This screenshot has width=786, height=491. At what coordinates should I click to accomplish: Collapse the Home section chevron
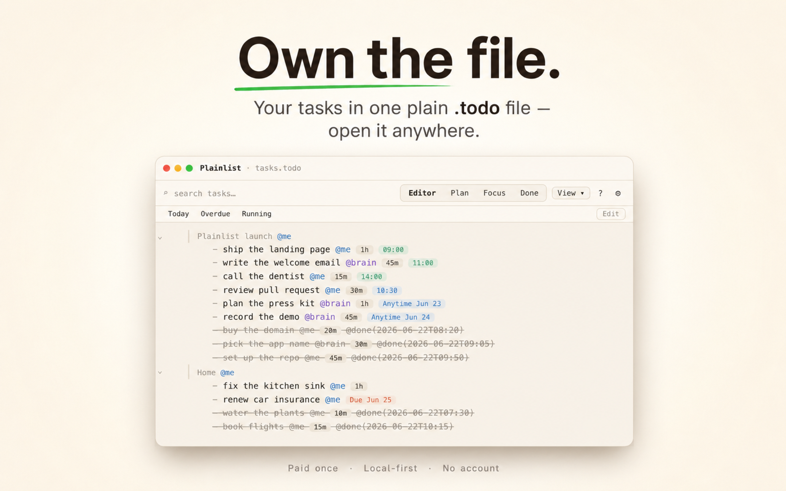[x=160, y=373]
